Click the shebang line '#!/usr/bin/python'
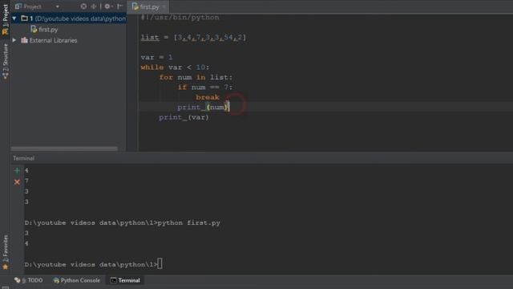 click(180, 18)
